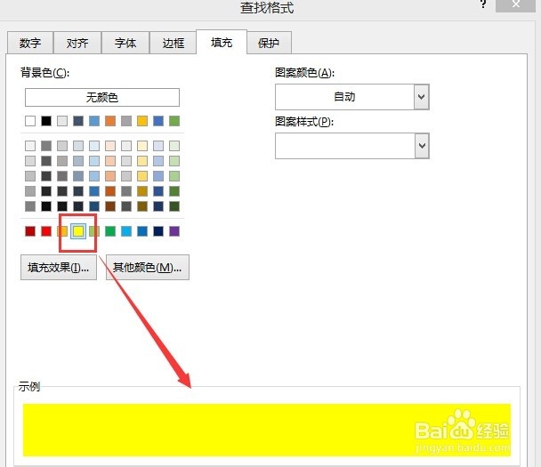The height and width of the screenshot is (467, 541).
Task: Select the 填充 tab
Action: click(222, 42)
